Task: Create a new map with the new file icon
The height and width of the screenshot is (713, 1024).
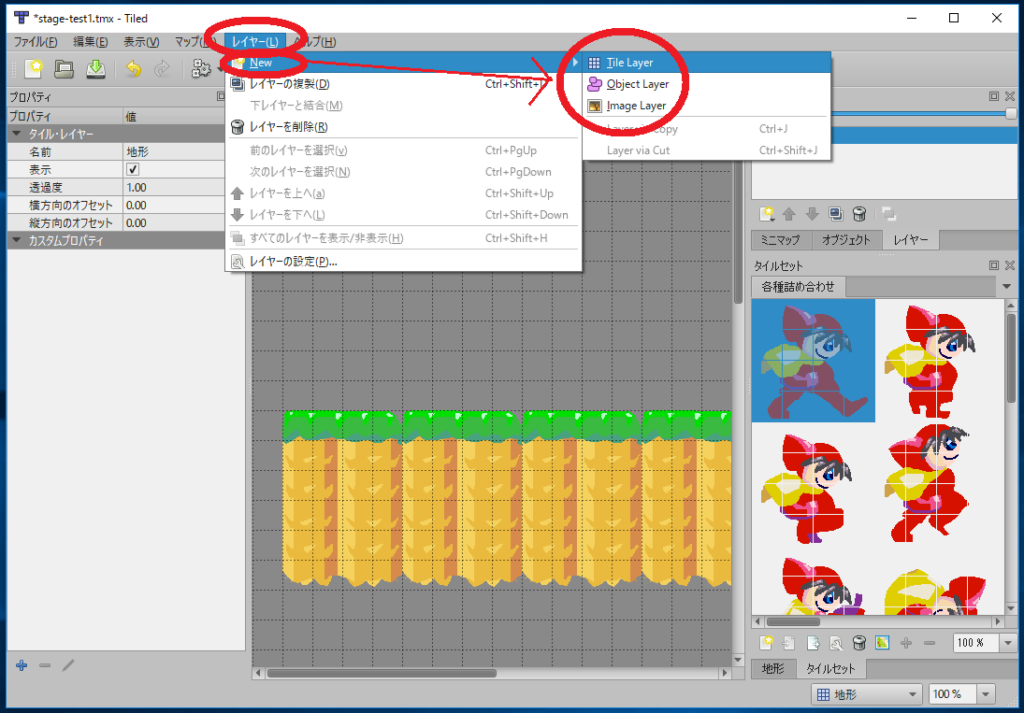Action: [x=35, y=70]
